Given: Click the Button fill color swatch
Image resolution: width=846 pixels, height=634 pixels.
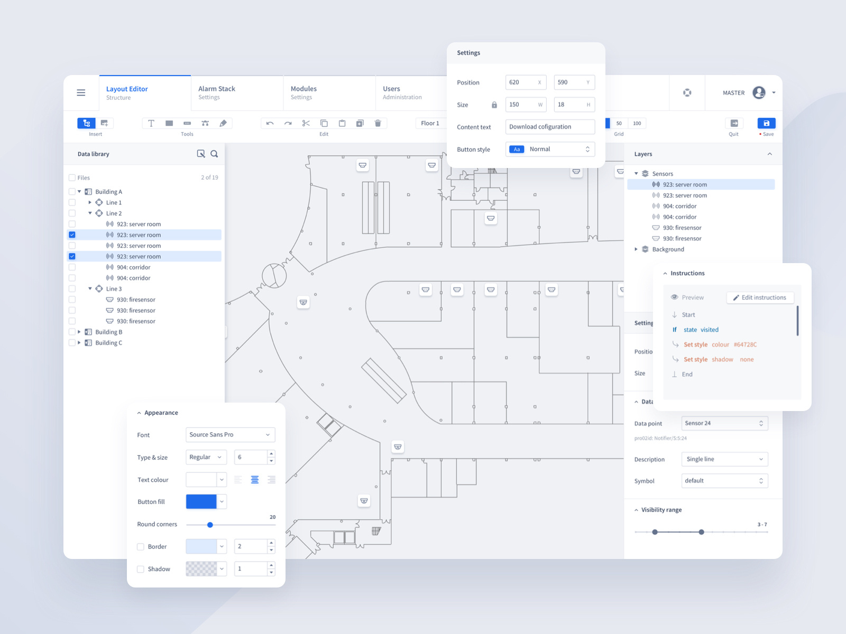Looking at the screenshot, I should (x=200, y=501).
